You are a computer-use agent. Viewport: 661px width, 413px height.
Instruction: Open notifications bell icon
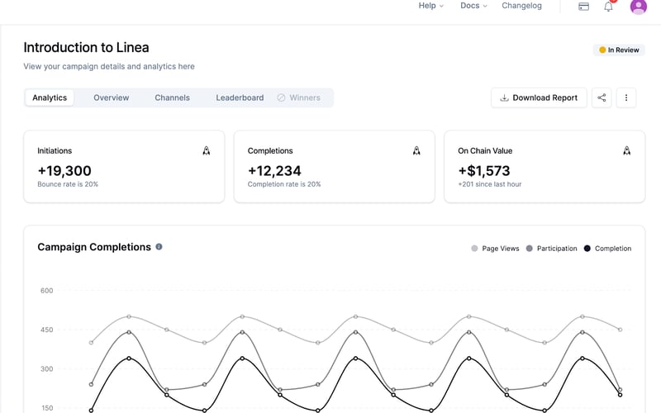[608, 7]
